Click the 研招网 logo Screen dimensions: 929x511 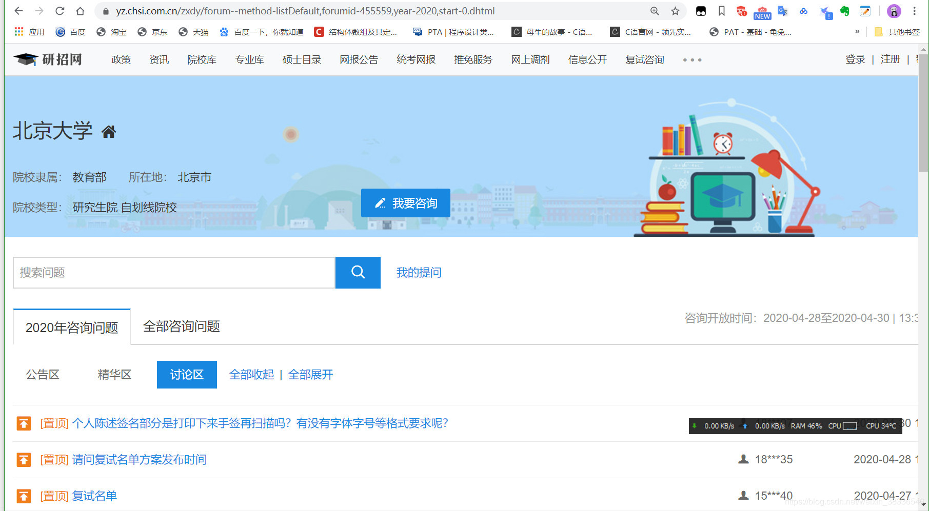pyautogui.click(x=48, y=59)
